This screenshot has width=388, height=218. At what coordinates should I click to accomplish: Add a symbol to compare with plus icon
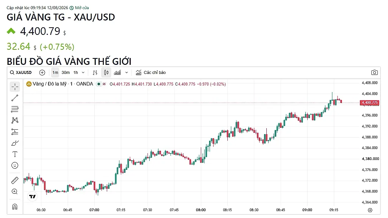(x=42, y=72)
